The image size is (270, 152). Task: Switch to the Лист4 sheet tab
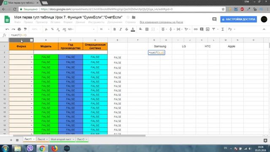(41, 139)
